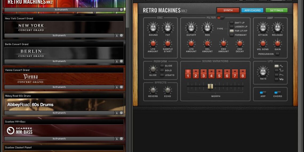Click info icon for Berlin Concert Grand
Viewport: 304px width, 152px height.
tap(117, 61)
